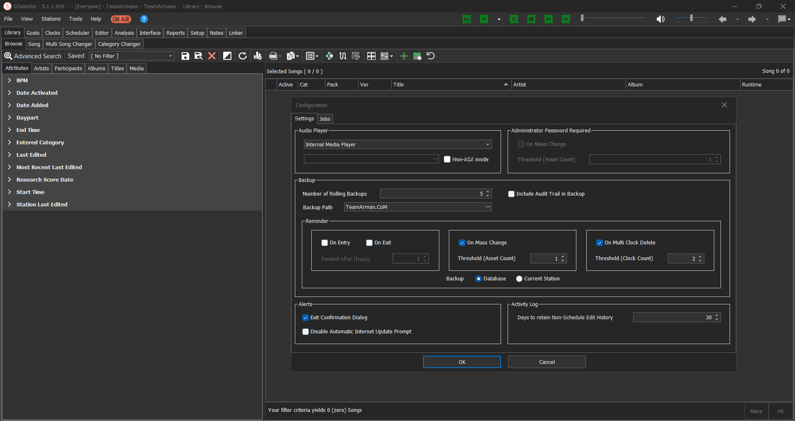This screenshot has width=795, height=421.
Task: Click the grey calendar toolbar icon
Action: pyautogui.click(x=385, y=56)
